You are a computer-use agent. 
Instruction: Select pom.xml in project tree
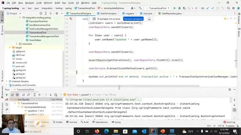tap(20, 66)
